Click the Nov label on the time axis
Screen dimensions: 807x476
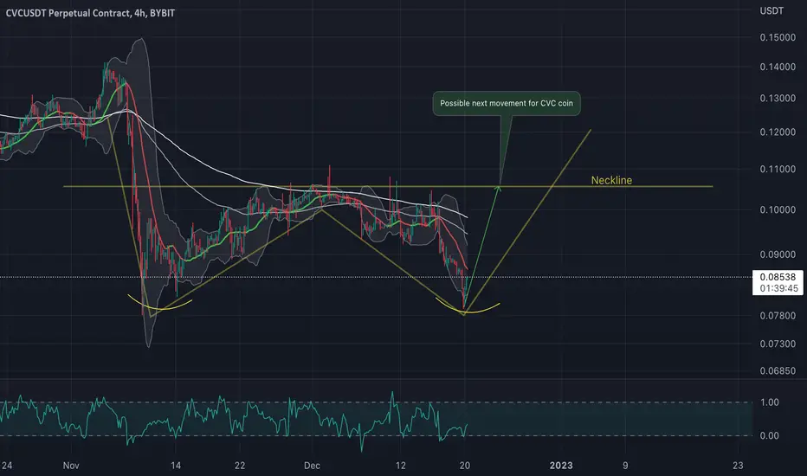pyautogui.click(x=71, y=466)
